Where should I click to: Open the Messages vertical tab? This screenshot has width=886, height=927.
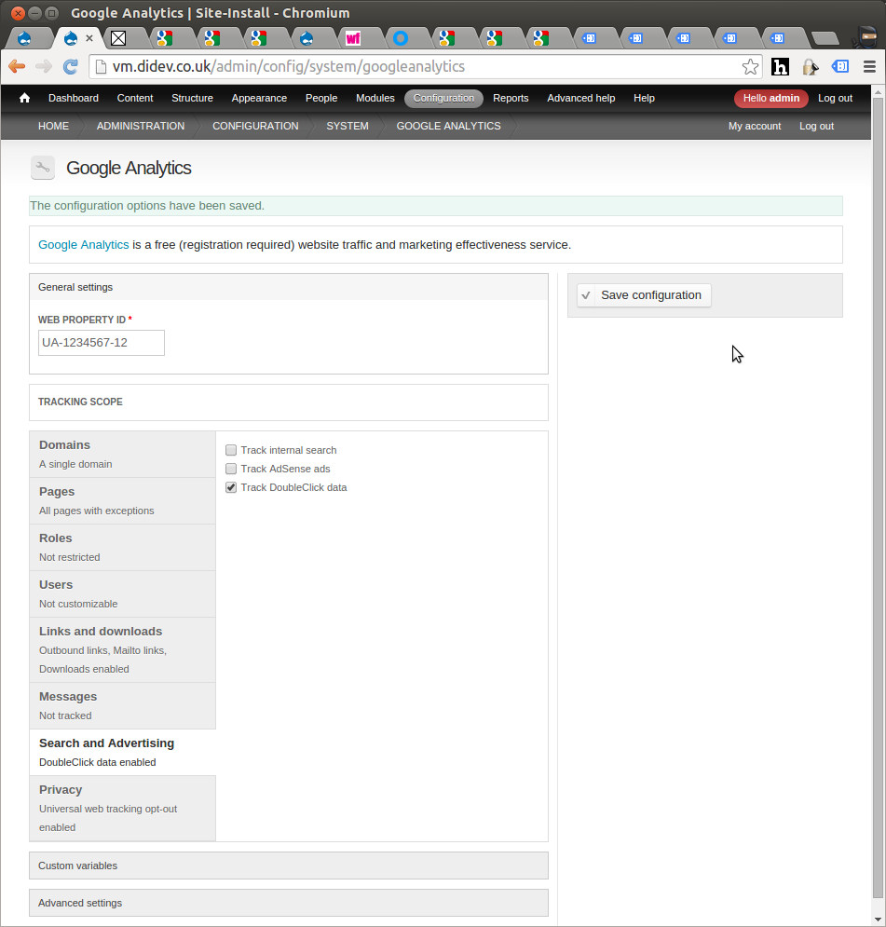tap(122, 706)
